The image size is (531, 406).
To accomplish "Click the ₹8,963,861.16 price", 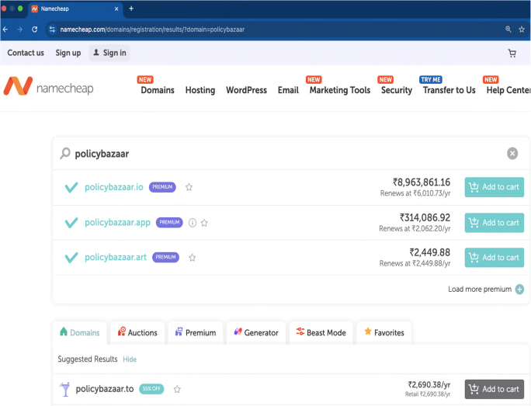I will point(422,182).
